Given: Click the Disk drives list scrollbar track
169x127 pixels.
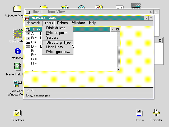Looking at the screenshot, I should 119,57.
